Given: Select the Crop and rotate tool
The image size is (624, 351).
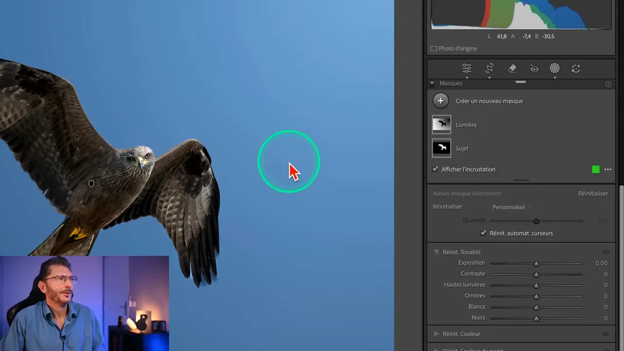Looking at the screenshot, I should pos(489,69).
